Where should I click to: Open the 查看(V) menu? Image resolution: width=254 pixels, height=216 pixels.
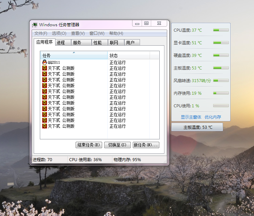(x=78, y=33)
